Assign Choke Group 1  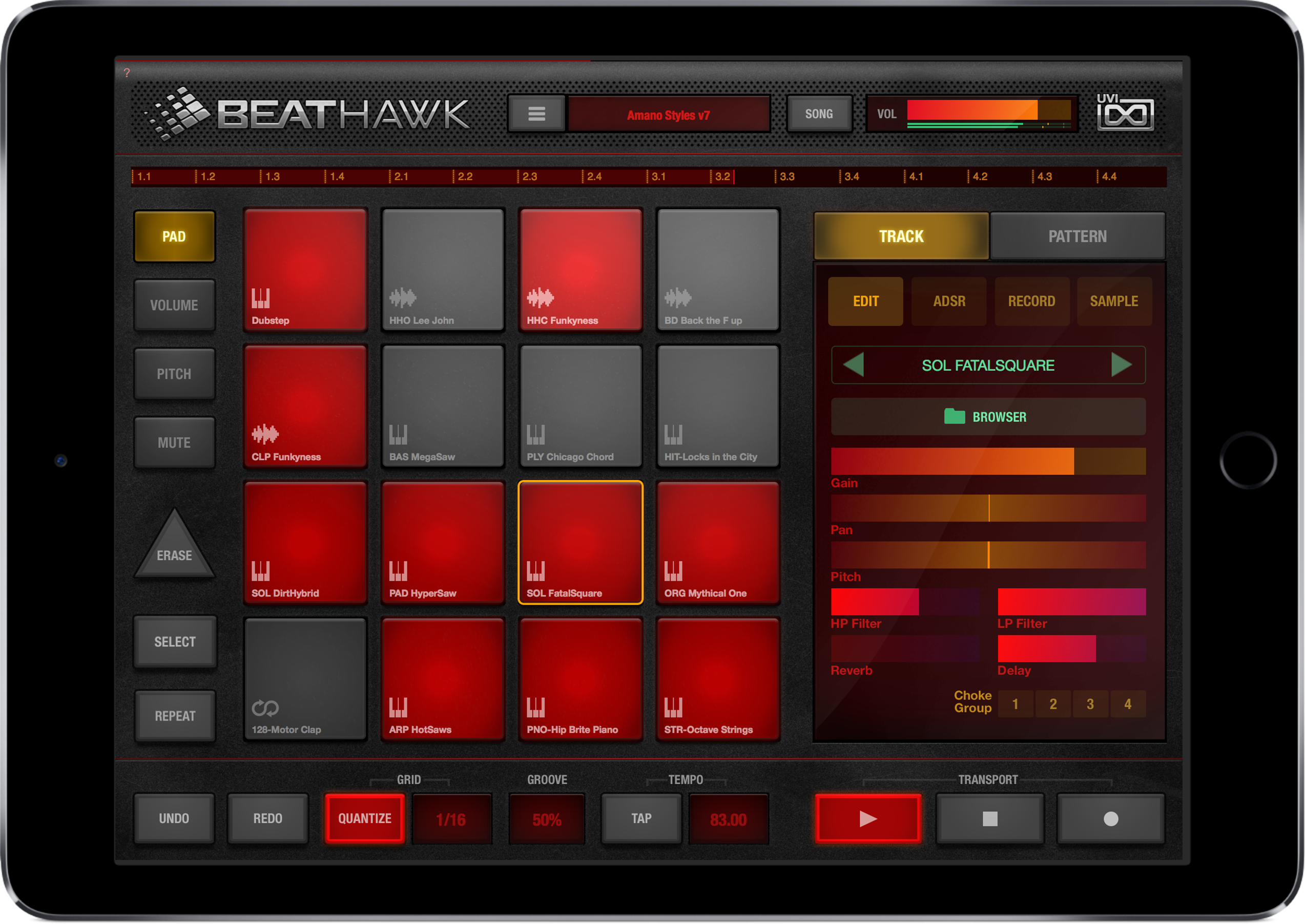click(1016, 704)
